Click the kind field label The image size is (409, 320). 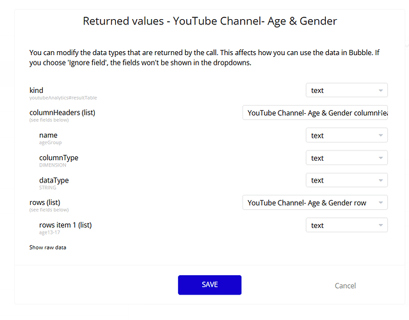click(x=36, y=90)
